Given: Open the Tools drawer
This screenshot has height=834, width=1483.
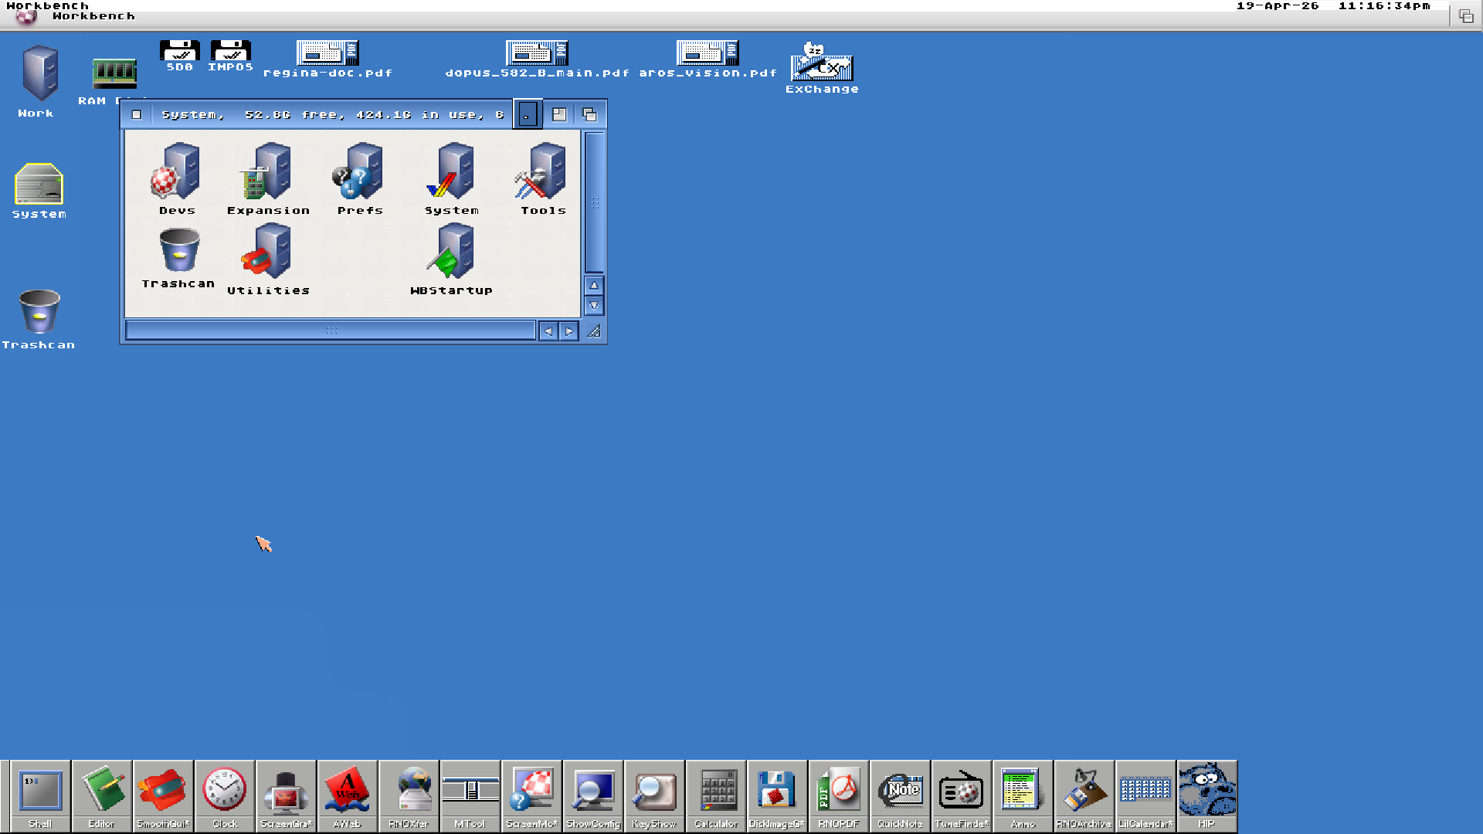Looking at the screenshot, I should click(543, 177).
